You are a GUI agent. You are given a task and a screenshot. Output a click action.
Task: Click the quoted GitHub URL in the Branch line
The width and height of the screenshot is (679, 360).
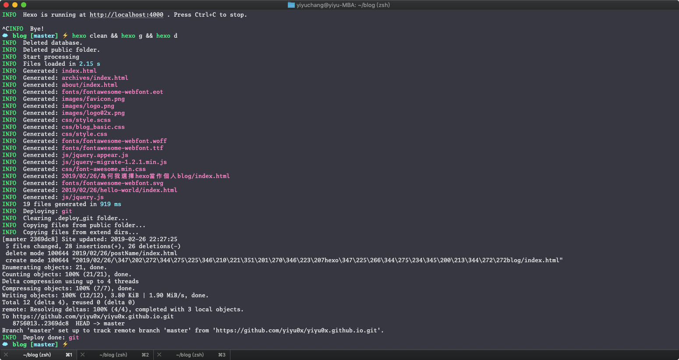coord(298,330)
